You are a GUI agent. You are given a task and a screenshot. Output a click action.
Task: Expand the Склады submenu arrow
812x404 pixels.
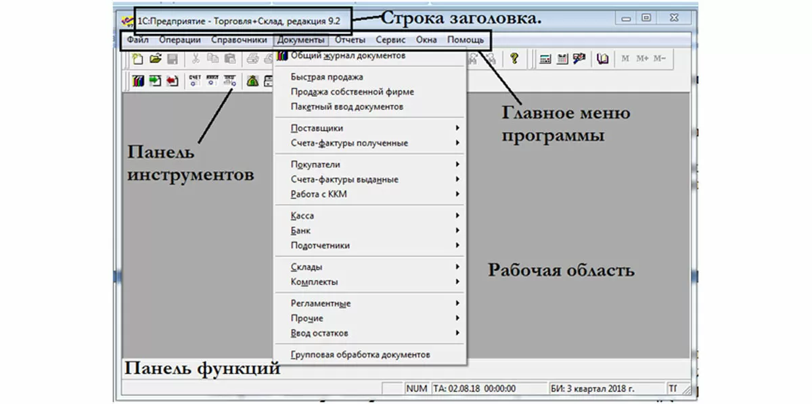457,267
